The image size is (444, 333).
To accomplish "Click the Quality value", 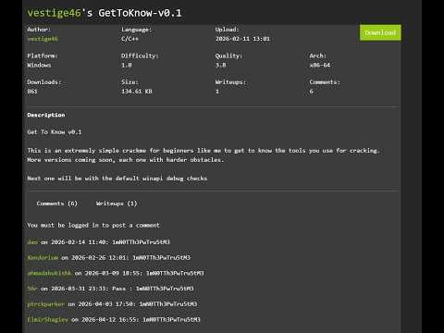I will tap(220, 65).
